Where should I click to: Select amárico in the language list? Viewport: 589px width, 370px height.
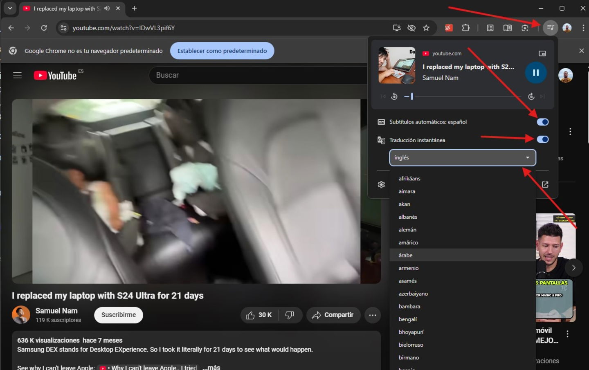pos(463,242)
